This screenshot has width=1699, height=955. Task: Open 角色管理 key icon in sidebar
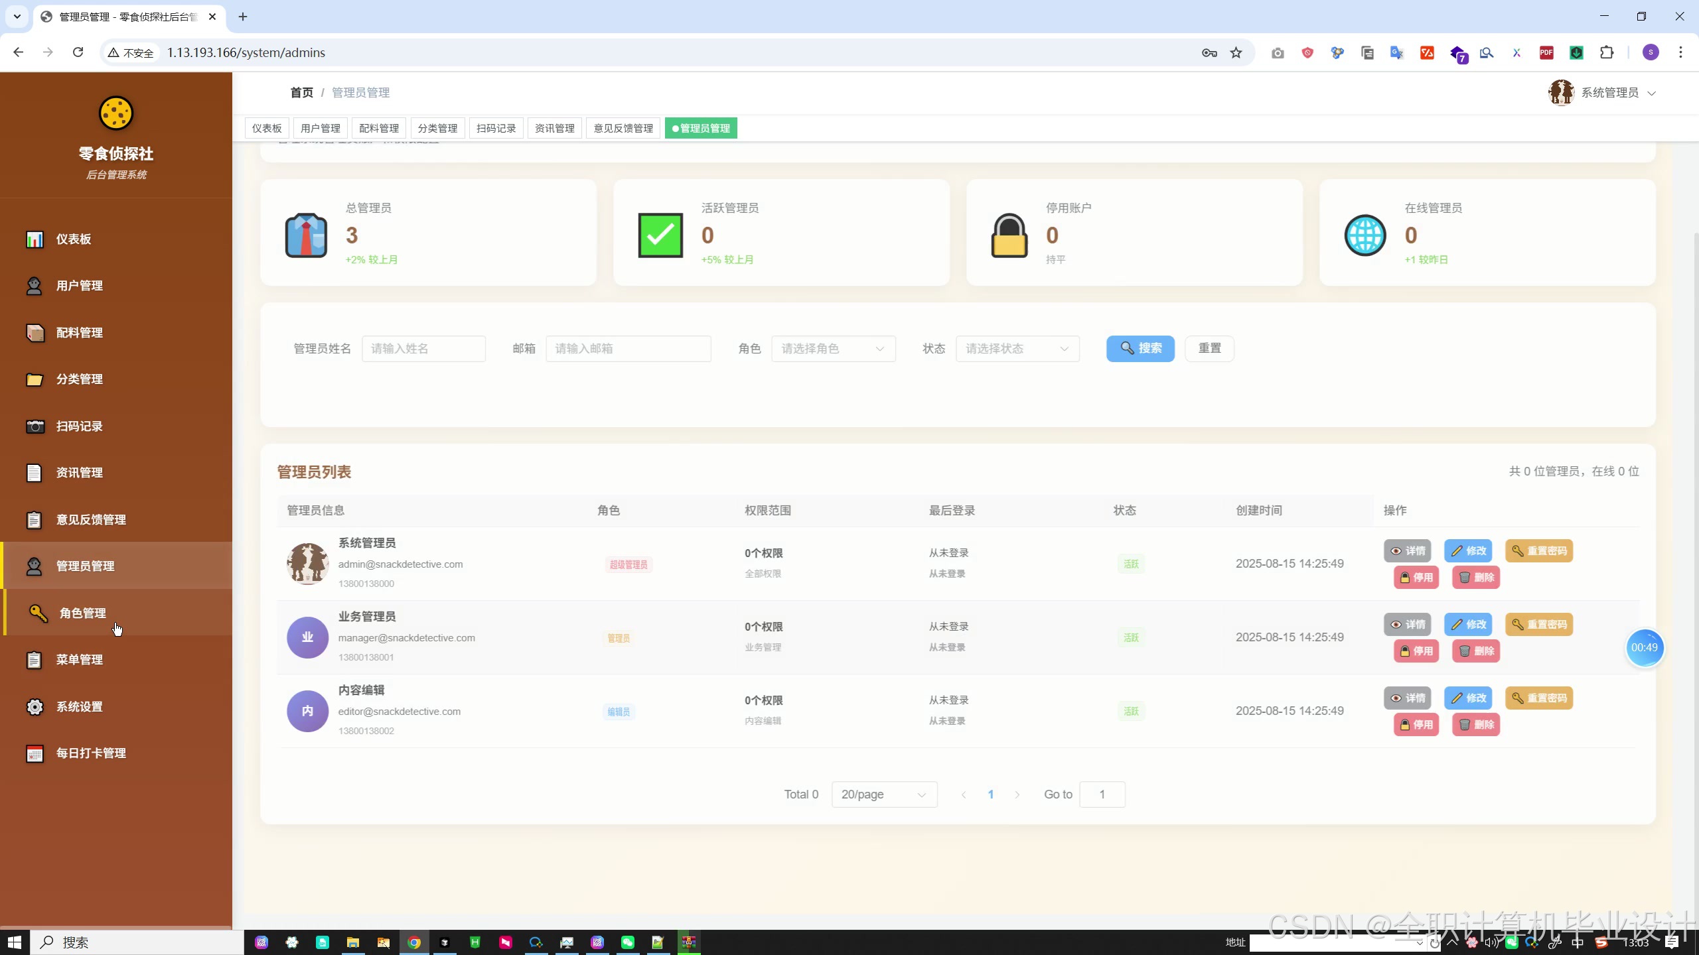[x=38, y=613]
